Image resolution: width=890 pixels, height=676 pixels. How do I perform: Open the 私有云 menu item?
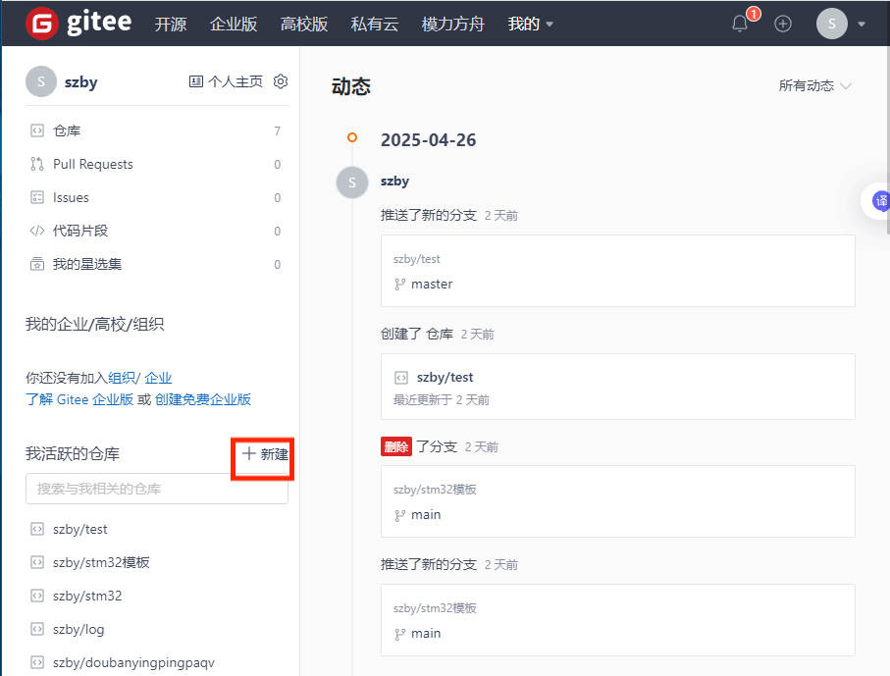[375, 24]
